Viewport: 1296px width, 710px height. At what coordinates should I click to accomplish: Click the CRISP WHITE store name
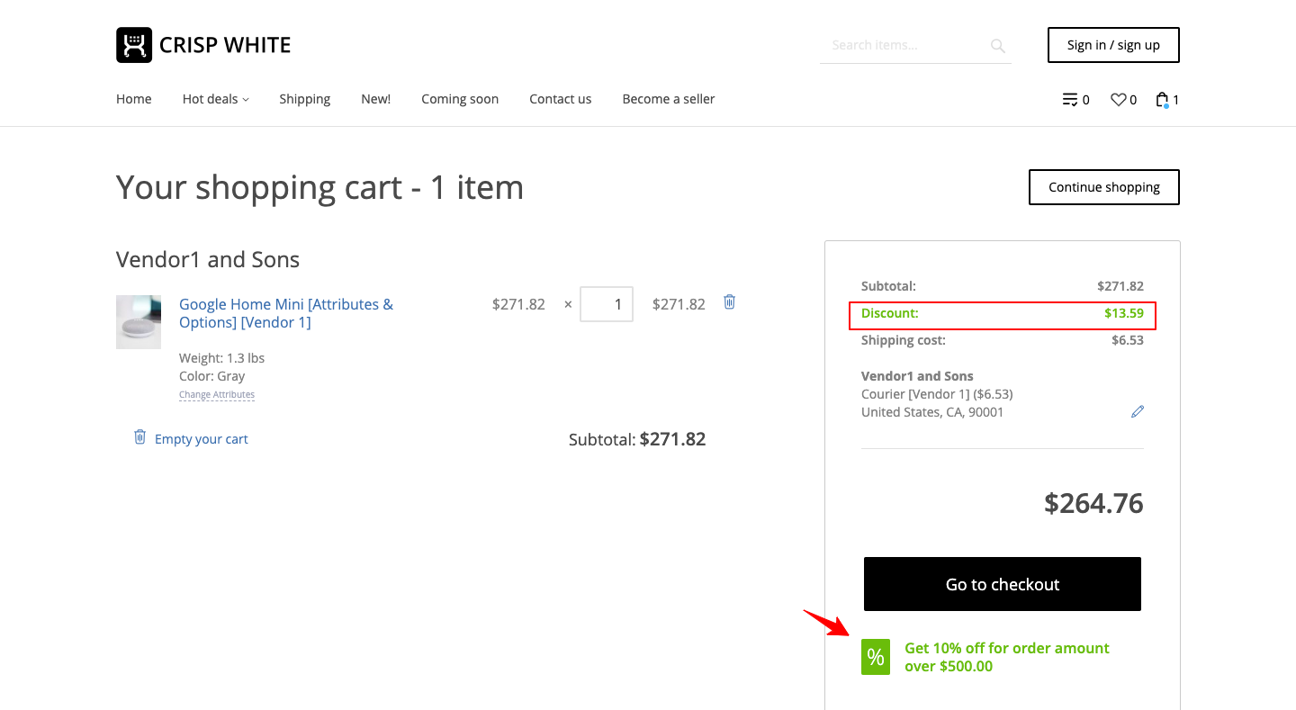point(225,45)
